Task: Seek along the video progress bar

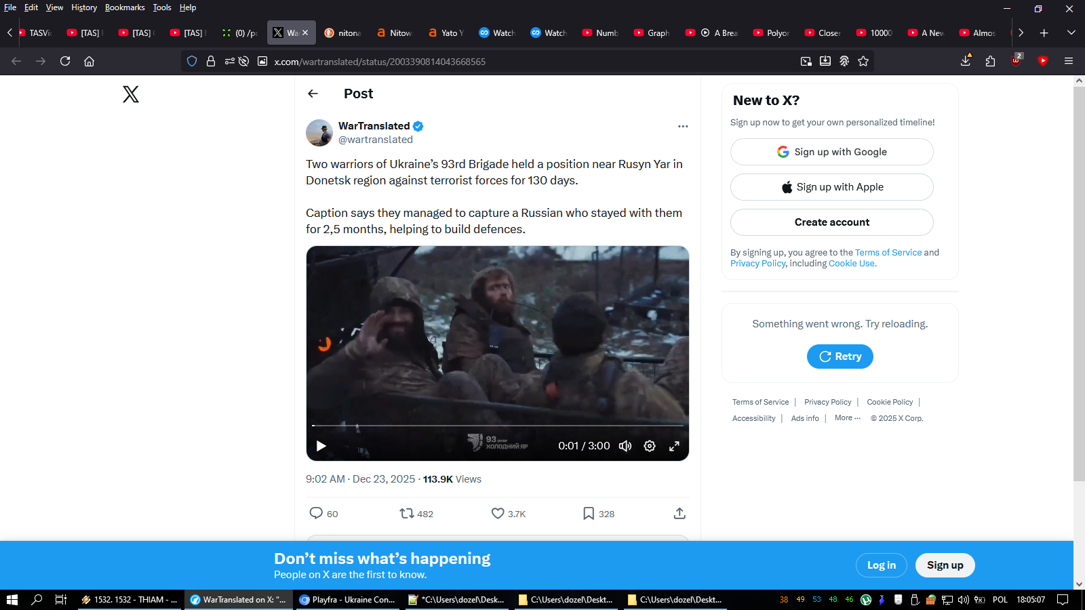Action: click(x=498, y=426)
